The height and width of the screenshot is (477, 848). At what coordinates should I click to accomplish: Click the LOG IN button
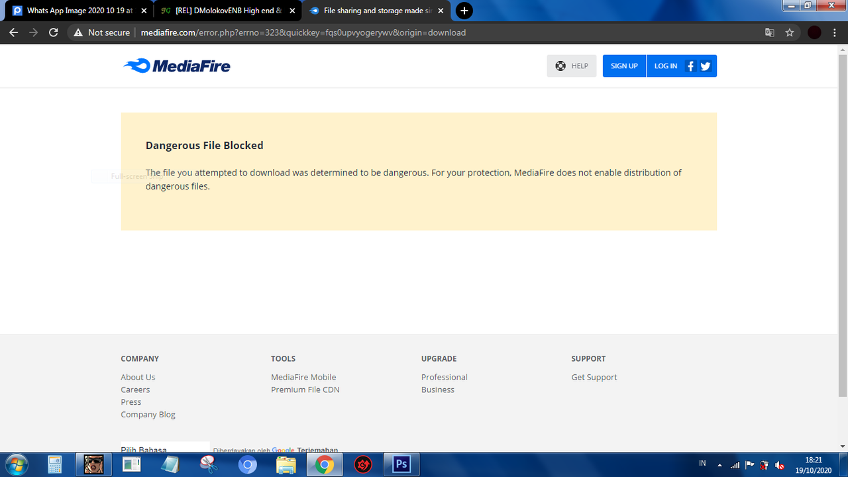[666, 66]
